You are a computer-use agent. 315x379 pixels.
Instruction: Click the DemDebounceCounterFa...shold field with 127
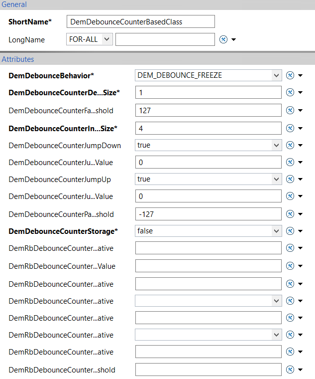(209, 111)
